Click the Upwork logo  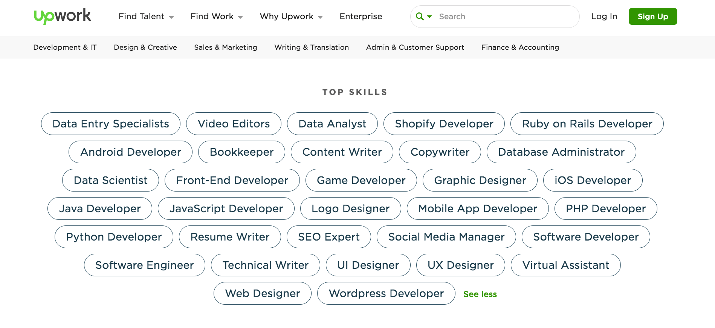[x=63, y=16]
